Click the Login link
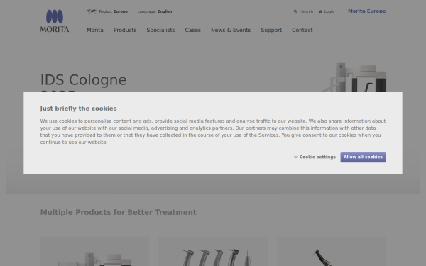The width and height of the screenshot is (426, 266). click(329, 11)
